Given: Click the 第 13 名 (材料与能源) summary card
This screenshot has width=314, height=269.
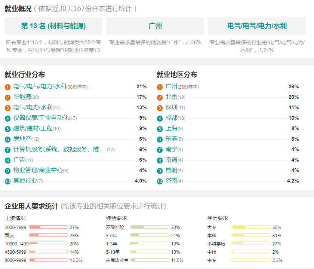Looking at the screenshot, I should pos(53,26).
